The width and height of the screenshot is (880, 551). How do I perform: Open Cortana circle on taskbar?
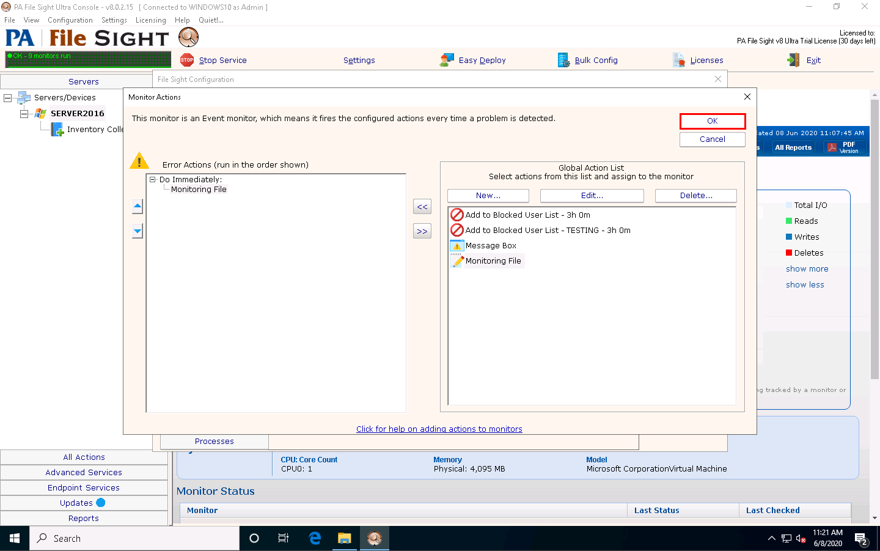pyautogui.click(x=254, y=538)
